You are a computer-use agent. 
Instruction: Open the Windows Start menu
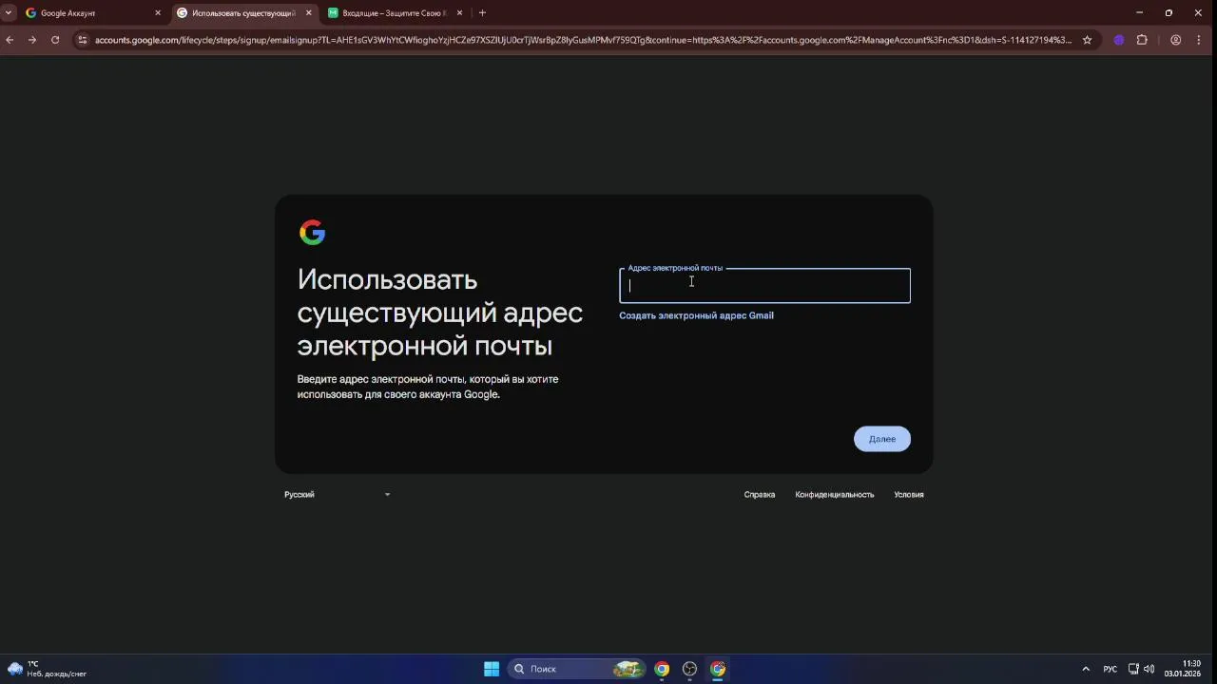[x=492, y=669]
